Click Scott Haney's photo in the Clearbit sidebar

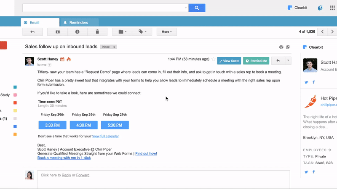click(x=310, y=65)
